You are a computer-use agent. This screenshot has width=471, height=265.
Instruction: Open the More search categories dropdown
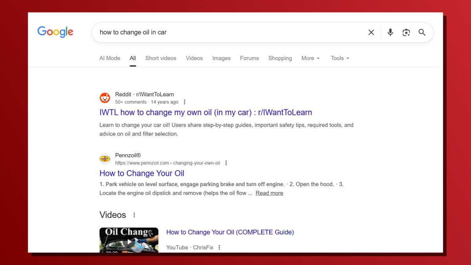(310, 58)
